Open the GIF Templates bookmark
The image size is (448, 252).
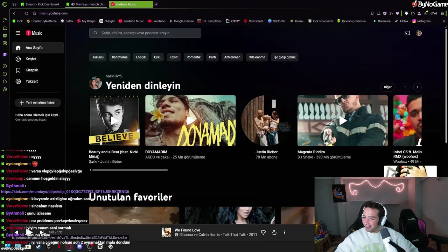click(209, 21)
